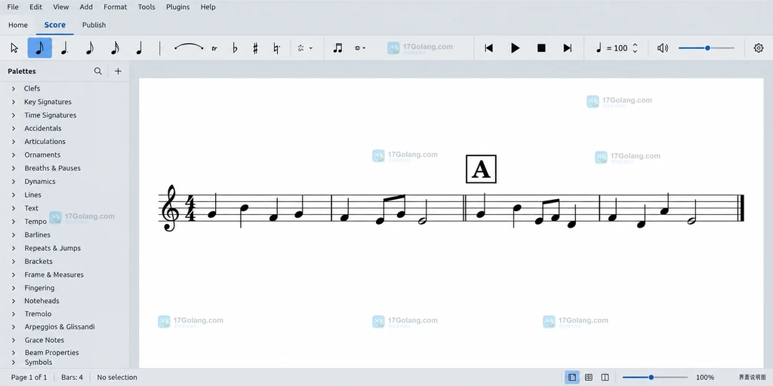This screenshot has width=773, height=386.
Task: Adjust the playback volume slider
Action: [x=707, y=47]
